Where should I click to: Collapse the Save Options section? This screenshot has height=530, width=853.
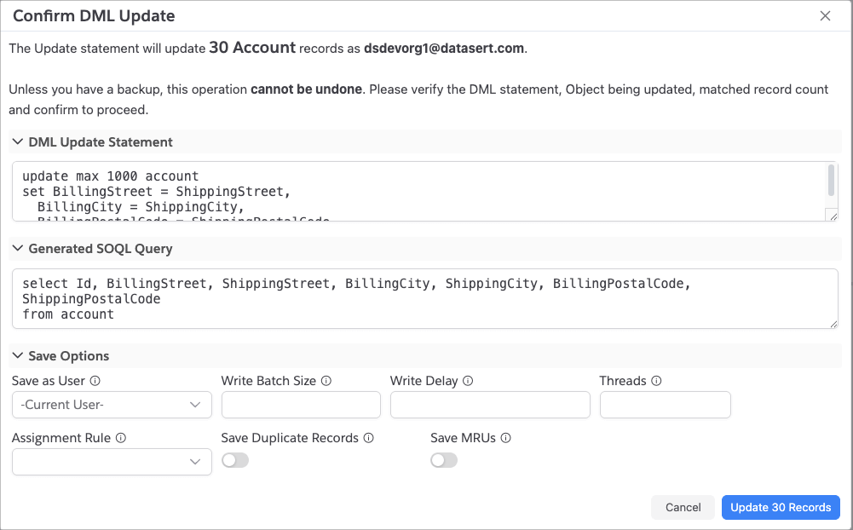[x=17, y=356]
